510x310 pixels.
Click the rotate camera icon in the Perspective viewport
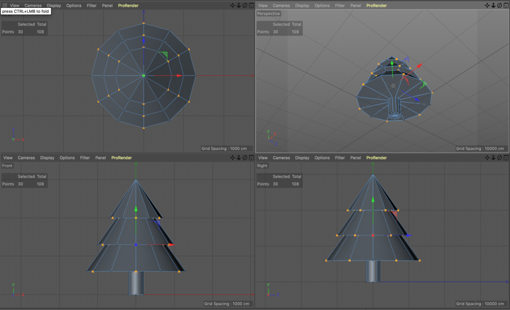[x=500, y=5]
